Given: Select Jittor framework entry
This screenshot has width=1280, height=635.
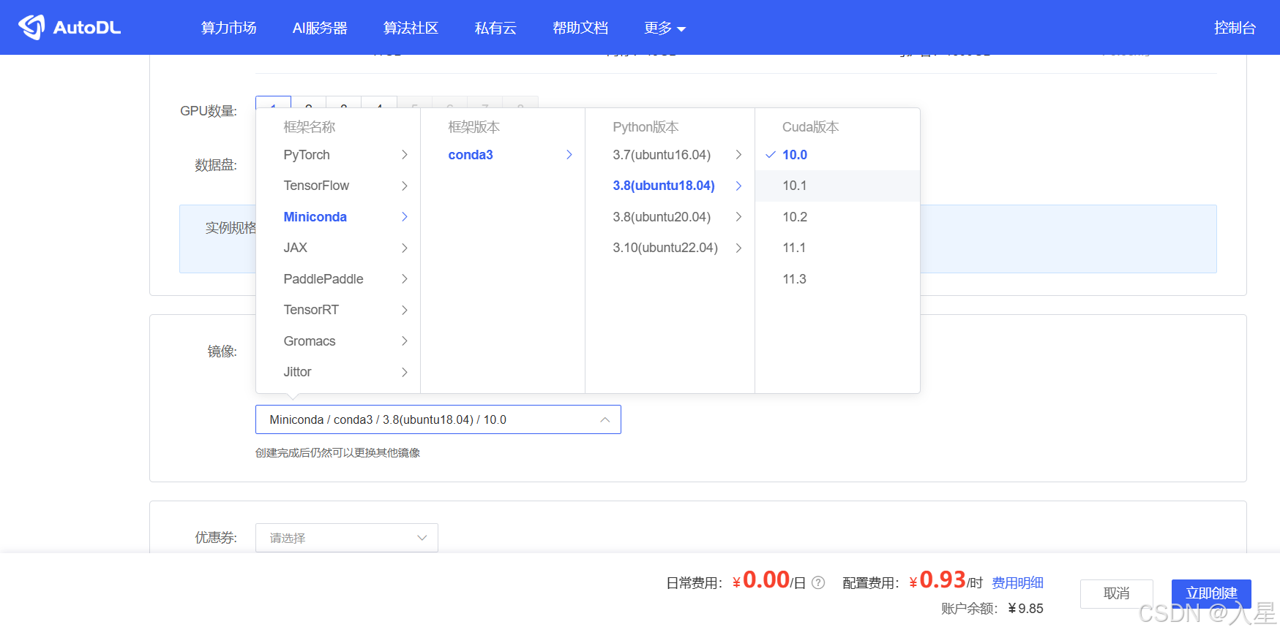Looking at the screenshot, I should pyautogui.click(x=338, y=372).
